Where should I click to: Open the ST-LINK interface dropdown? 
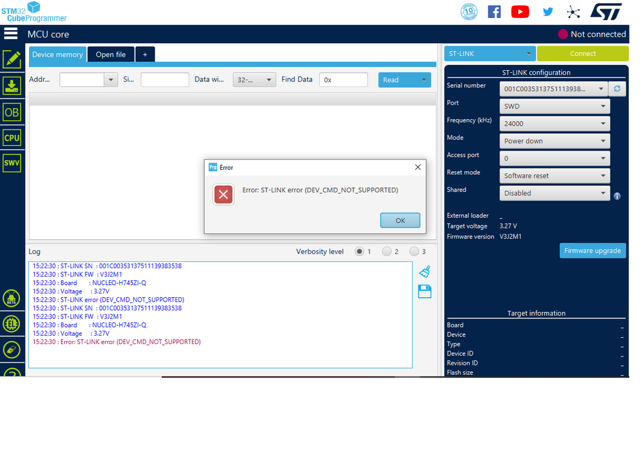pos(490,53)
